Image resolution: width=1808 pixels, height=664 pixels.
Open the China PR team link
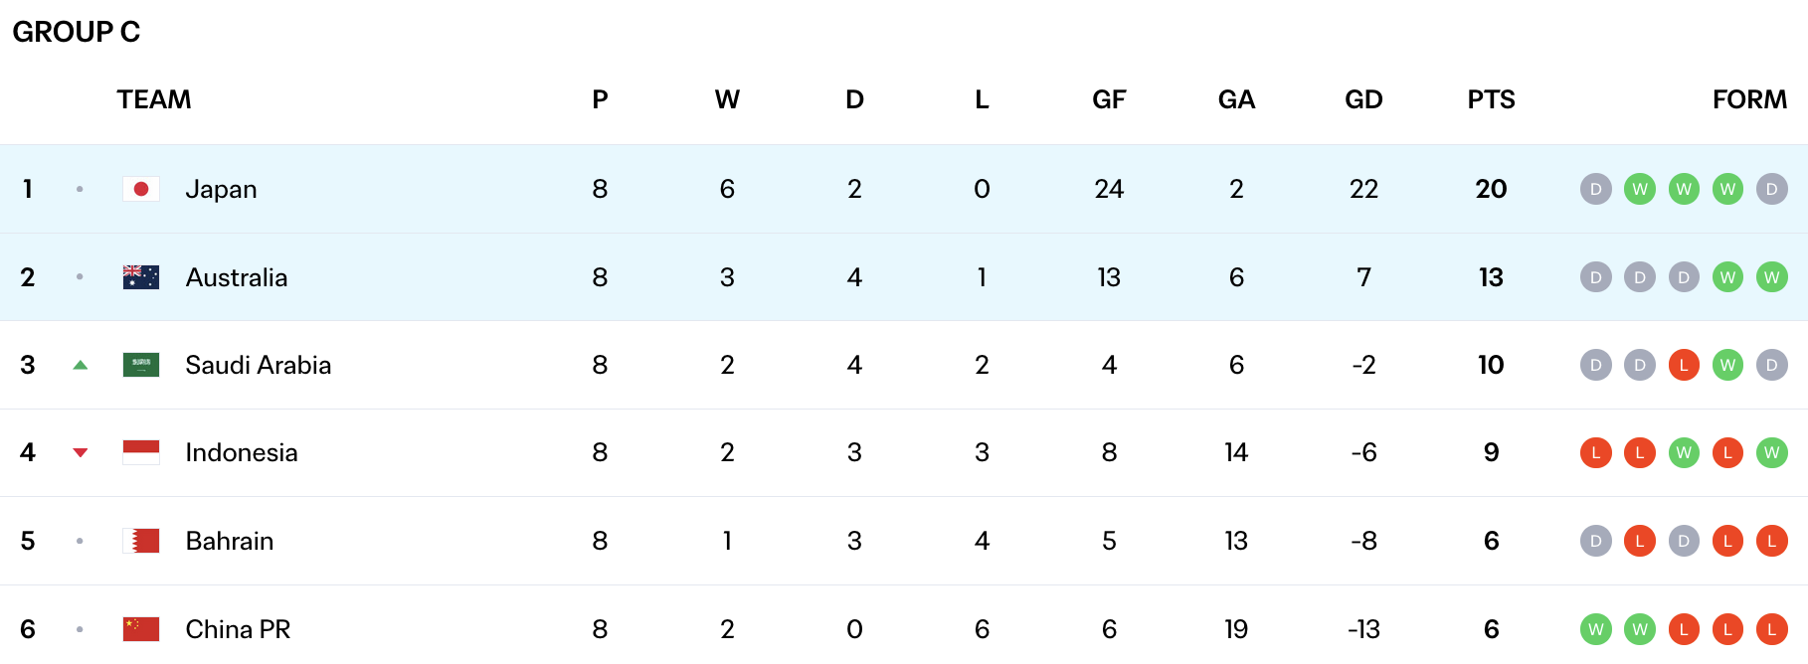238,629
